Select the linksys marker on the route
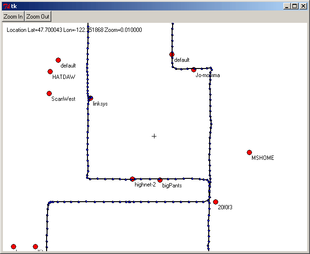This screenshot has height=254, width=310. pos(90,98)
